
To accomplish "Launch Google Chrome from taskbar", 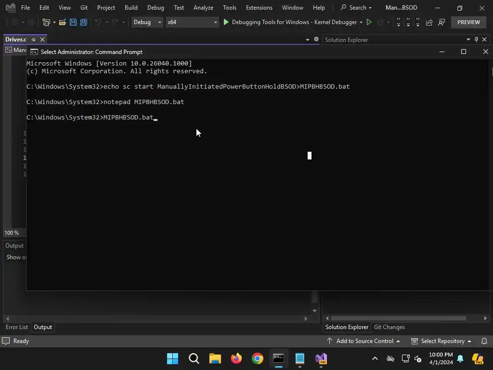I will pos(258,358).
